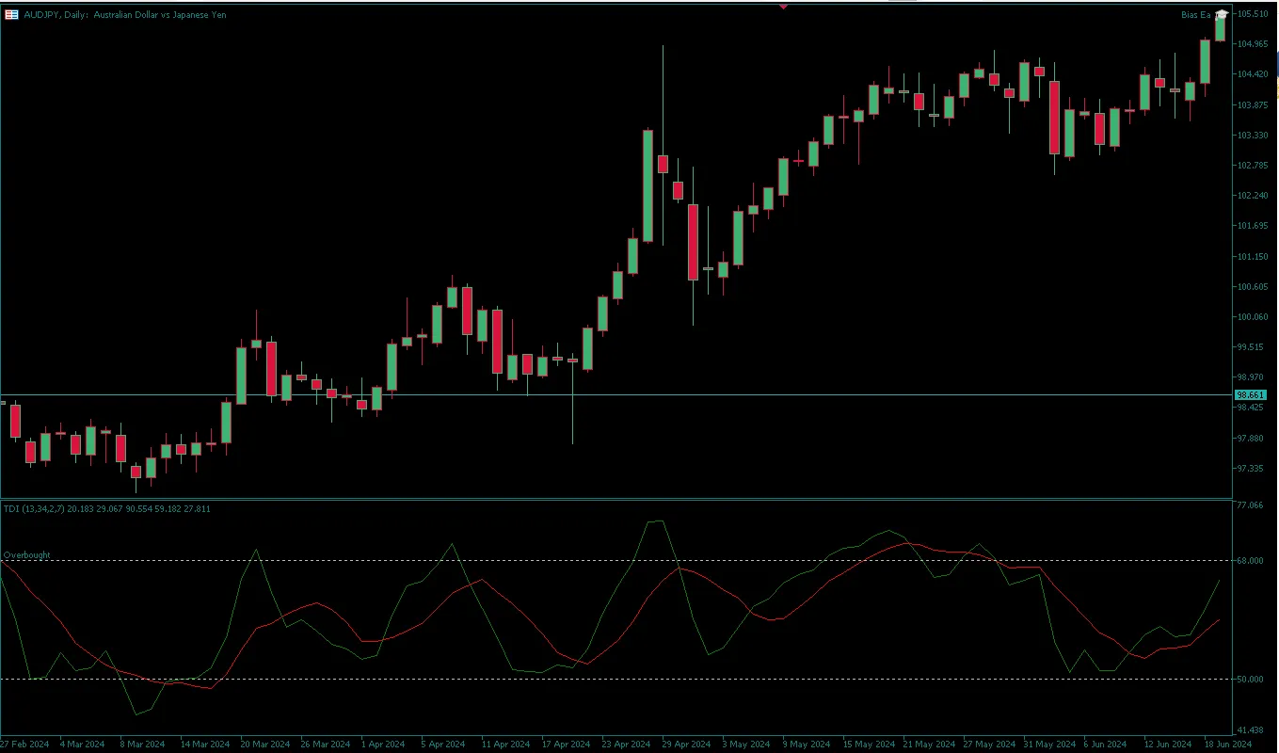
Task: Click the '26 Mar 2024' date label
Action: (x=325, y=745)
